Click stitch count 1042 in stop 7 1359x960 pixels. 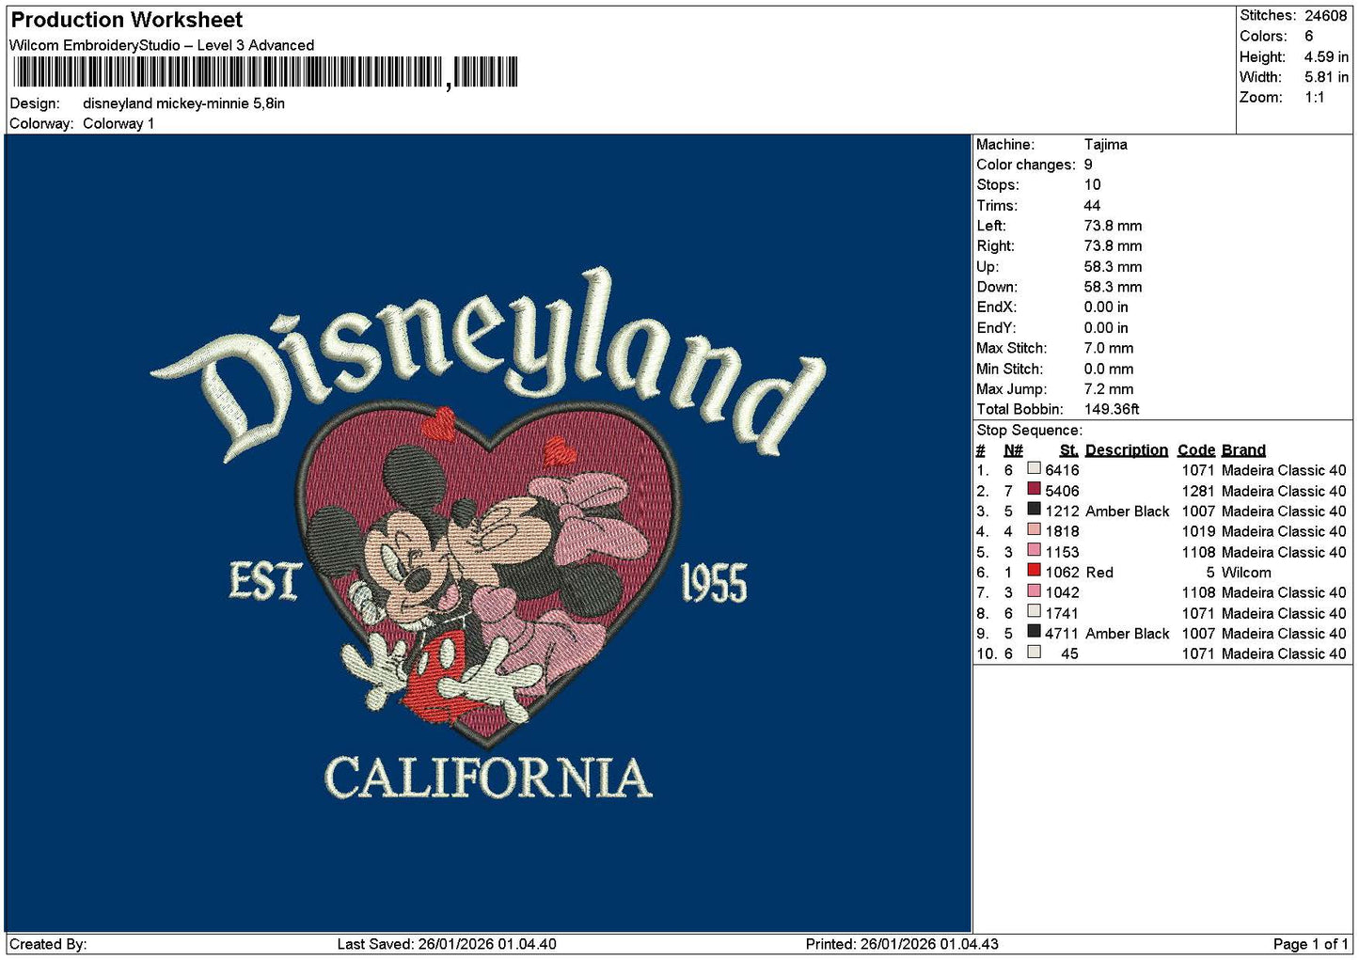1062,592
